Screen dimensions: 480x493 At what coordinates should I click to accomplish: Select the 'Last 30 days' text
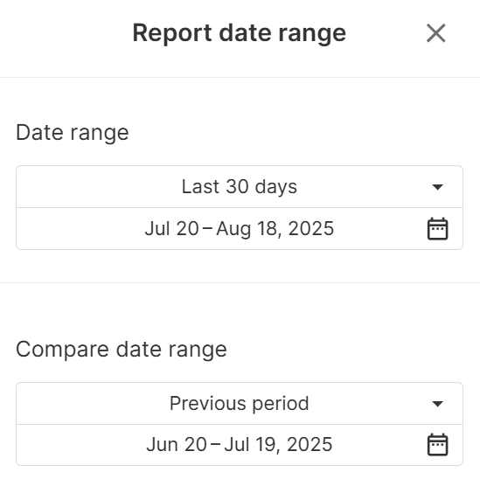[240, 187]
